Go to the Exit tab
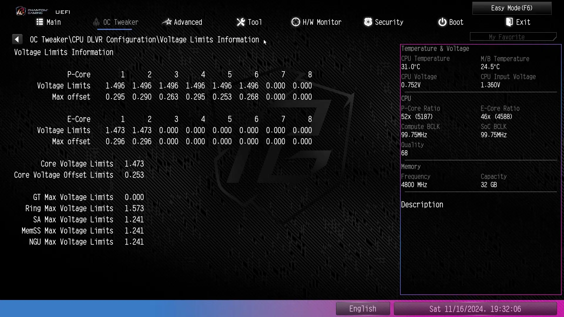Image resolution: width=564 pixels, height=317 pixels. (x=518, y=22)
